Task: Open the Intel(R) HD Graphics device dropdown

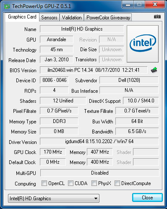Action: tap(54, 198)
